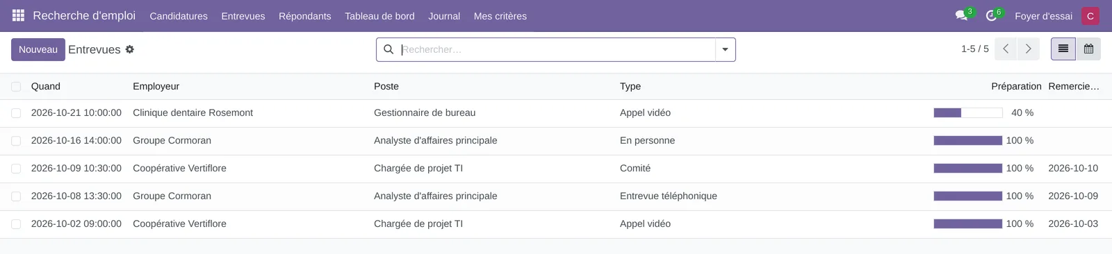Switch to calendar view icon
This screenshot has height=254, width=1112.
pos(1088,49)
